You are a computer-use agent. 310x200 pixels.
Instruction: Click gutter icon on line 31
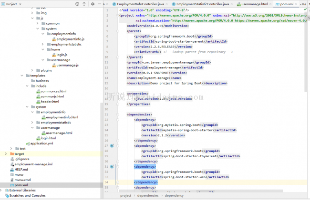(111, 167)
